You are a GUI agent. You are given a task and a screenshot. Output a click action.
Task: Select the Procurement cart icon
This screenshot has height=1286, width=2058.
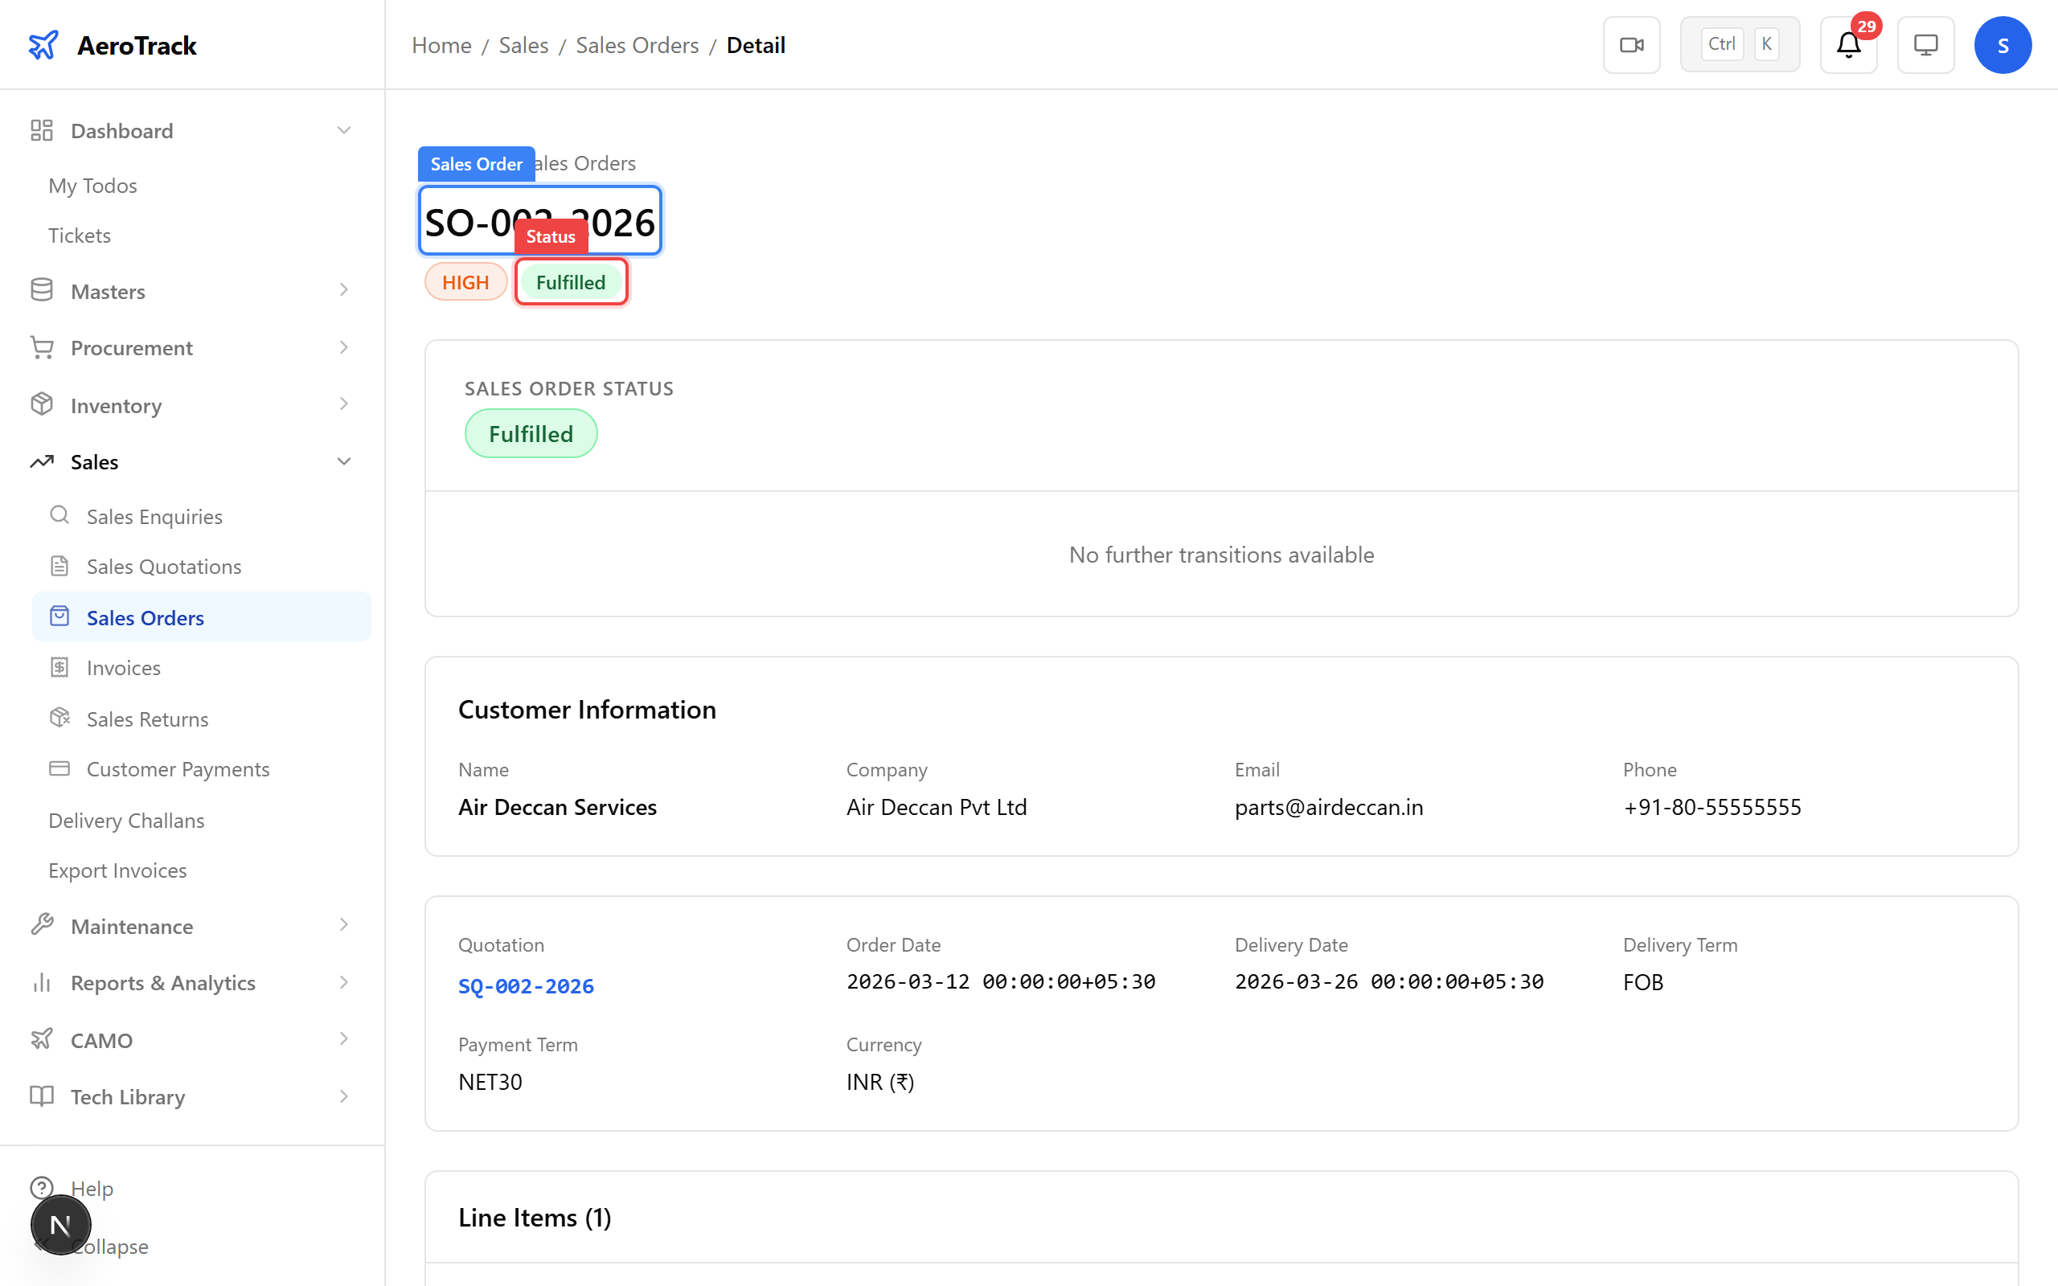click(42, 347)
